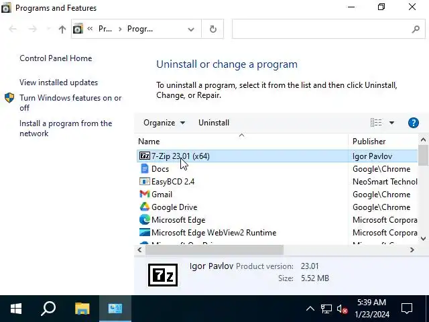Click NeoSmart Technol publisher cell
The width and height of the screenshot is (429, 322).
coord(385,182)
